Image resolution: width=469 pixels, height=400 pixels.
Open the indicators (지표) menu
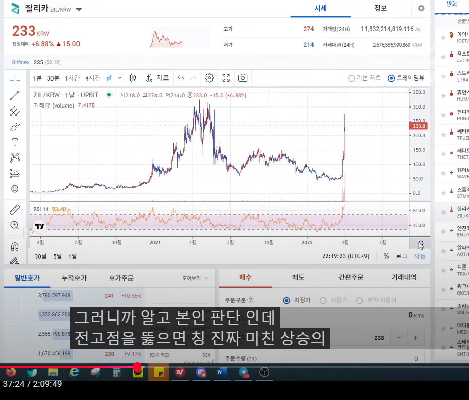click(x=158, y=78)
